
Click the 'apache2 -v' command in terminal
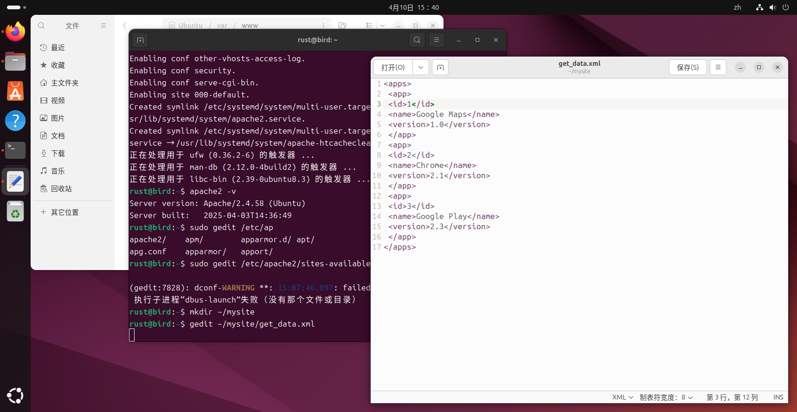(212, 191)
